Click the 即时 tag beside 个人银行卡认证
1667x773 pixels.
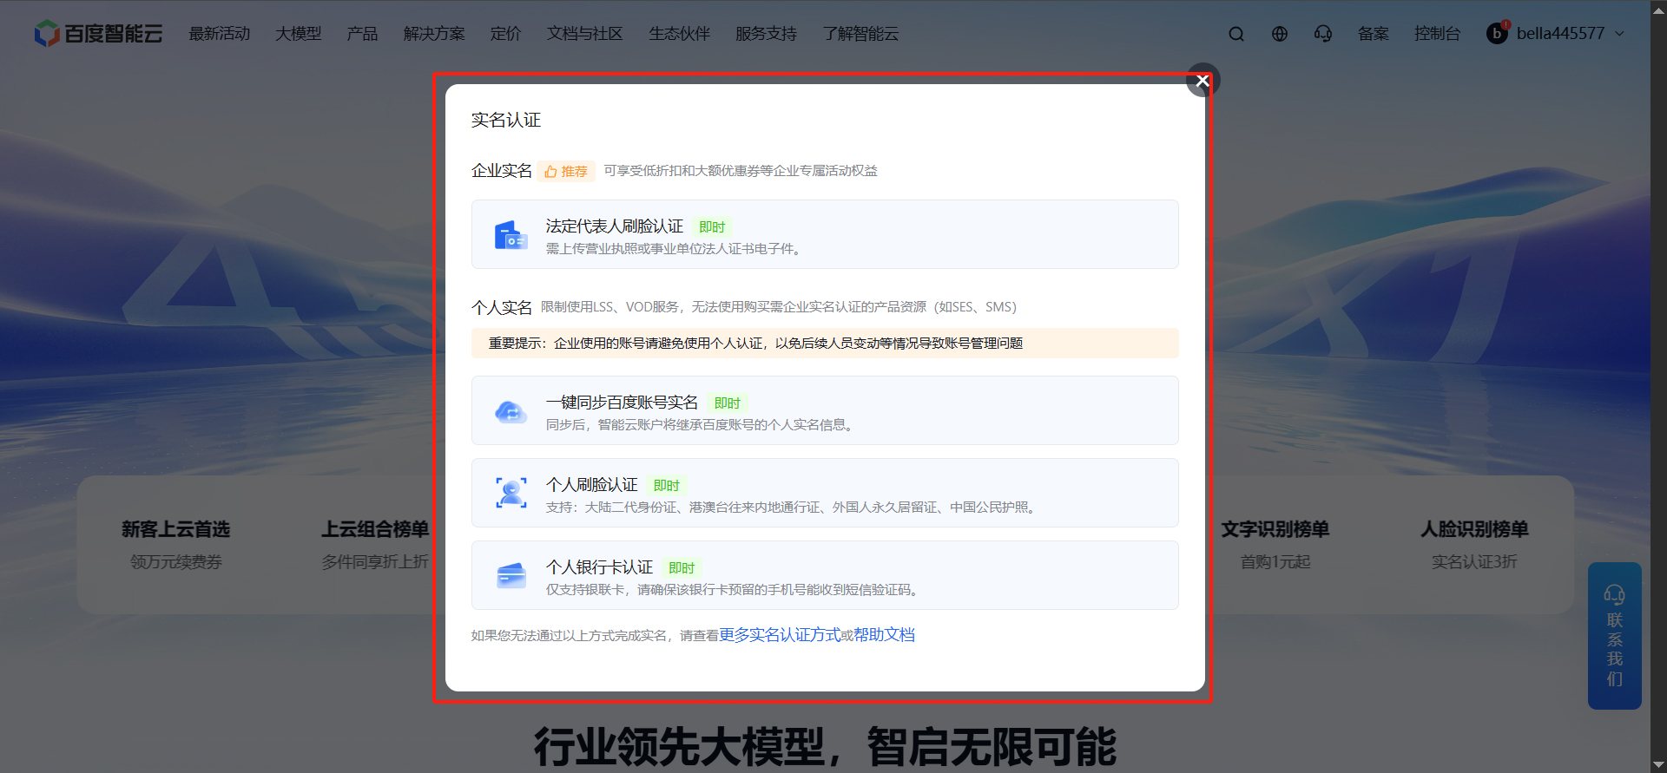(x=682, y=568)
